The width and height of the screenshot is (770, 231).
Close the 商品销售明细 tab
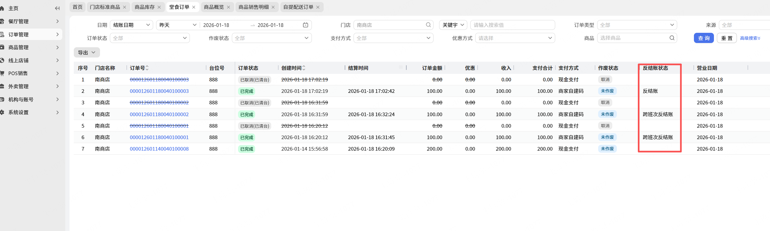[273, 7]
